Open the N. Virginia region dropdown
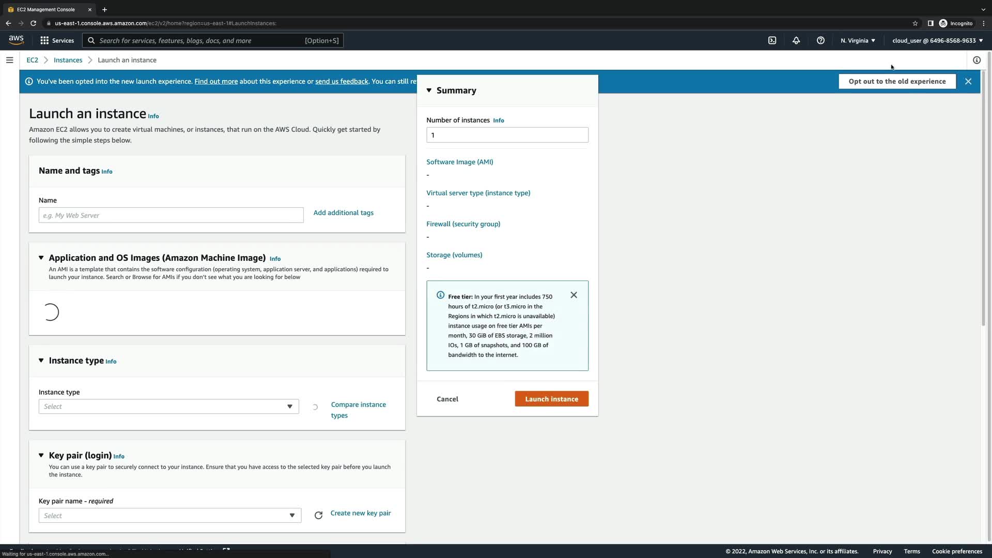Viewport: 992px width, 558px height. (858, 40)
